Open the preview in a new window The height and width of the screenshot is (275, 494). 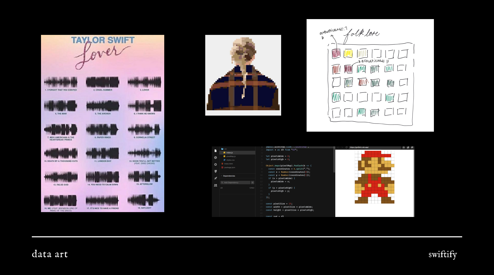click(413, 147)
